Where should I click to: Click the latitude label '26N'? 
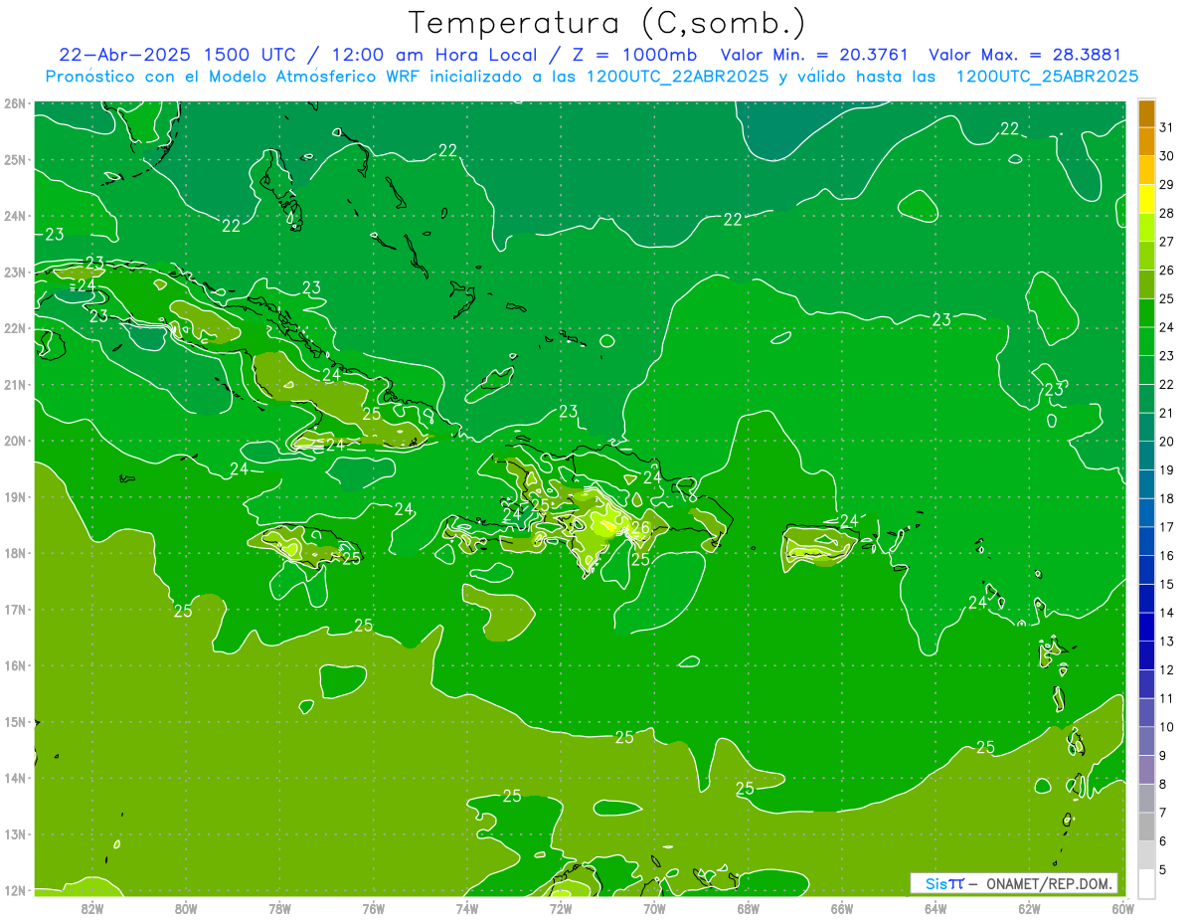(x=14, y=103)
